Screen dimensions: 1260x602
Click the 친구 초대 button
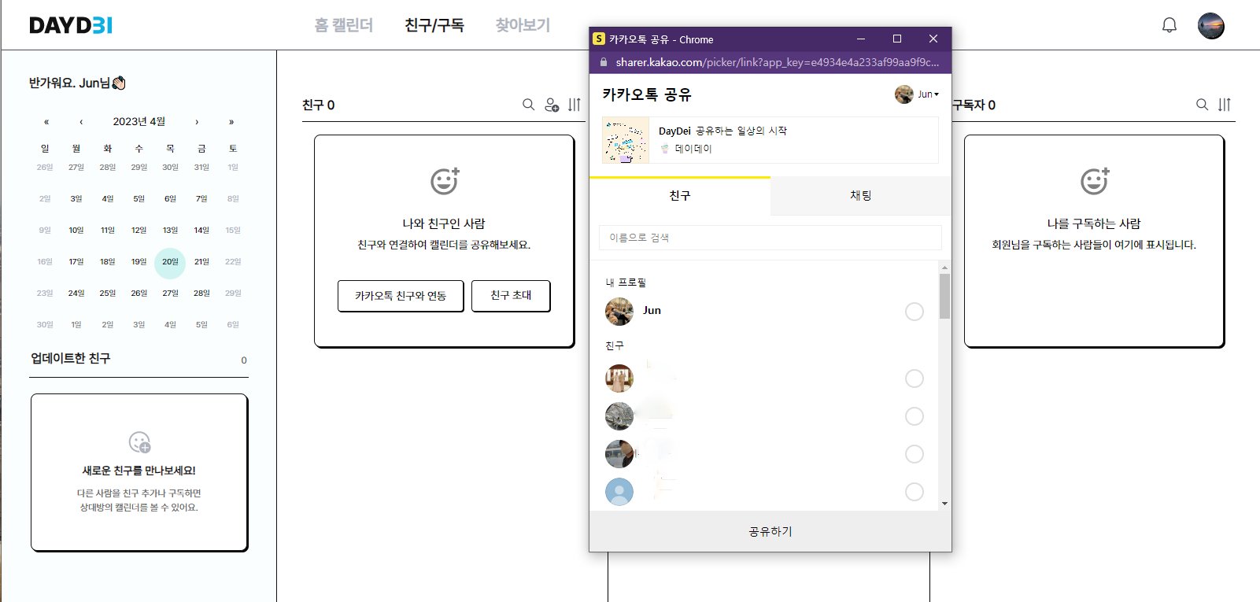point(511,295)
